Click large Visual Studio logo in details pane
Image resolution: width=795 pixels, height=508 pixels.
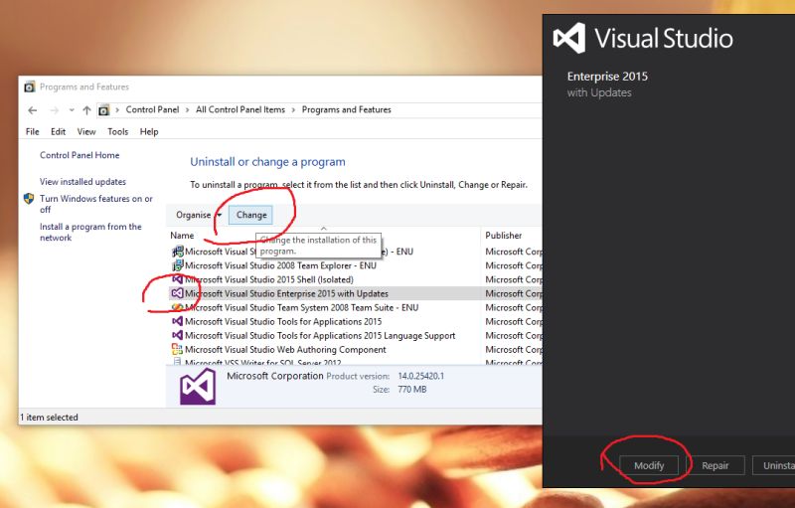198,387
